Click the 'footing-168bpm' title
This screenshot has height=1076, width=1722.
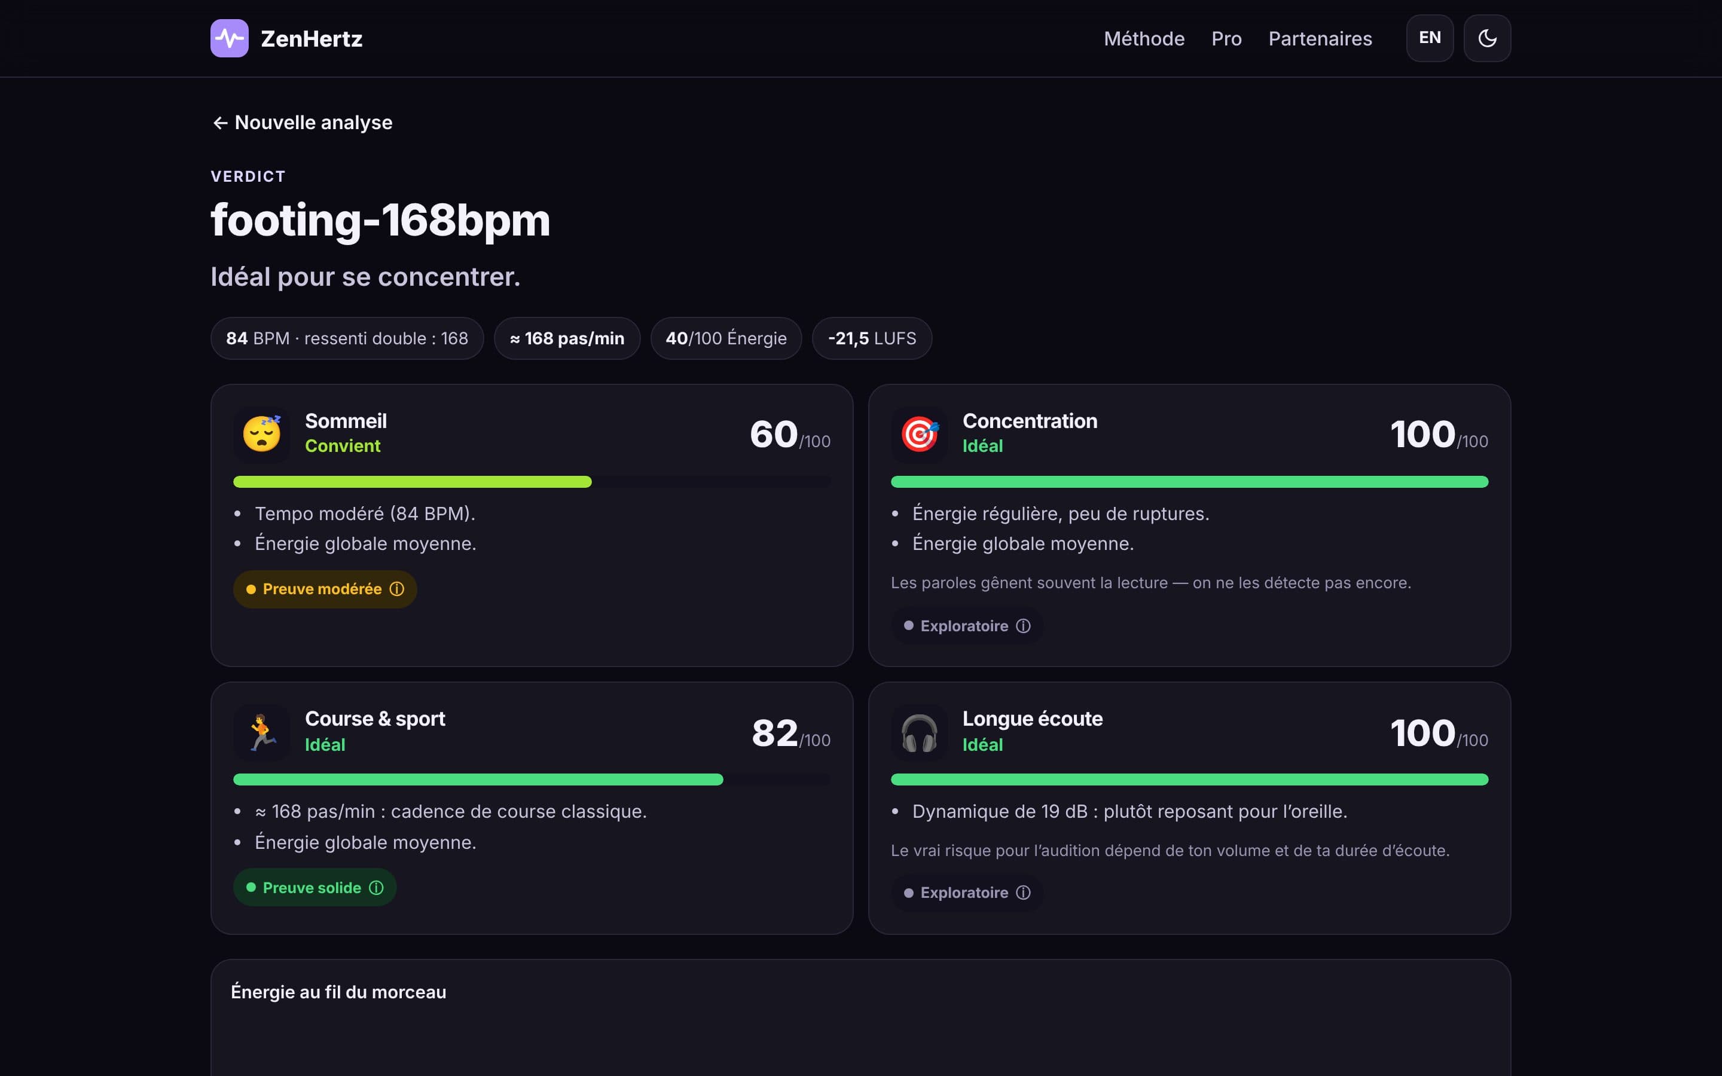(381, 221)
